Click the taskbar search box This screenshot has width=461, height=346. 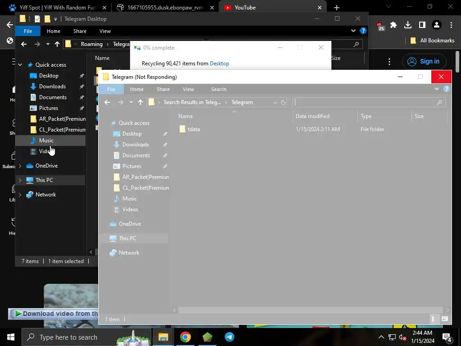pos(86,337)
